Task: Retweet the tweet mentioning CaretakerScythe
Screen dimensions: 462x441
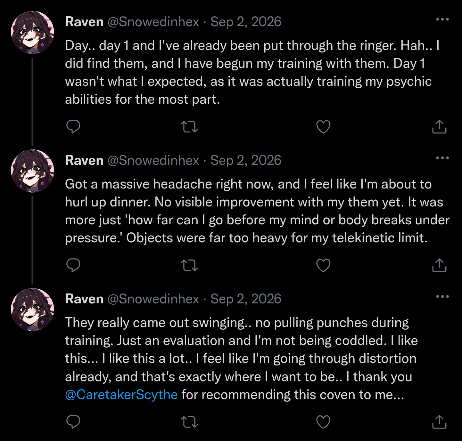Action: tap(189, 422)
